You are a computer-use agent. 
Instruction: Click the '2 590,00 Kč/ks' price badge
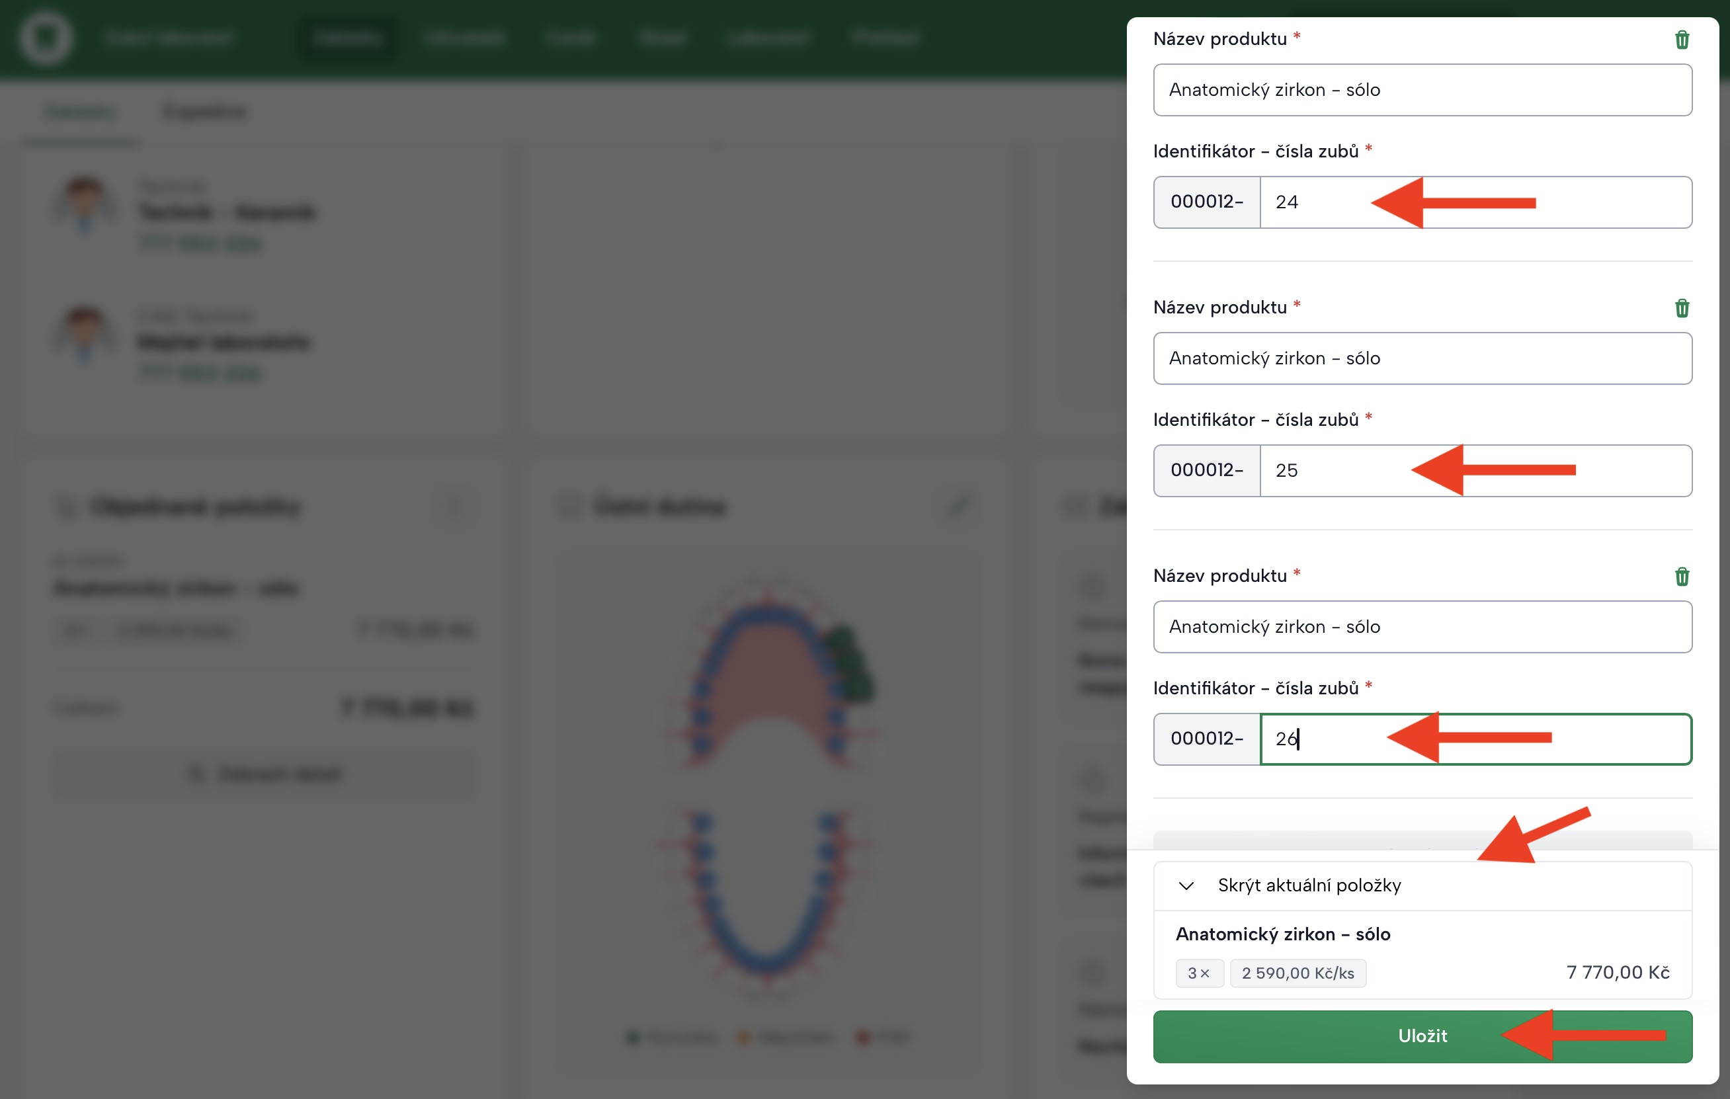[1297, 973]
